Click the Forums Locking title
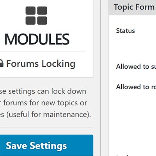The image size is (156, 156). (x=41, y=64)
